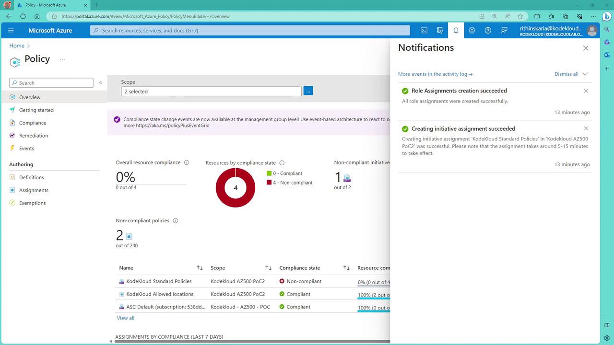Go to the browser Home page button
This screenshot has height=345, width=614.
tap(37, 16)
